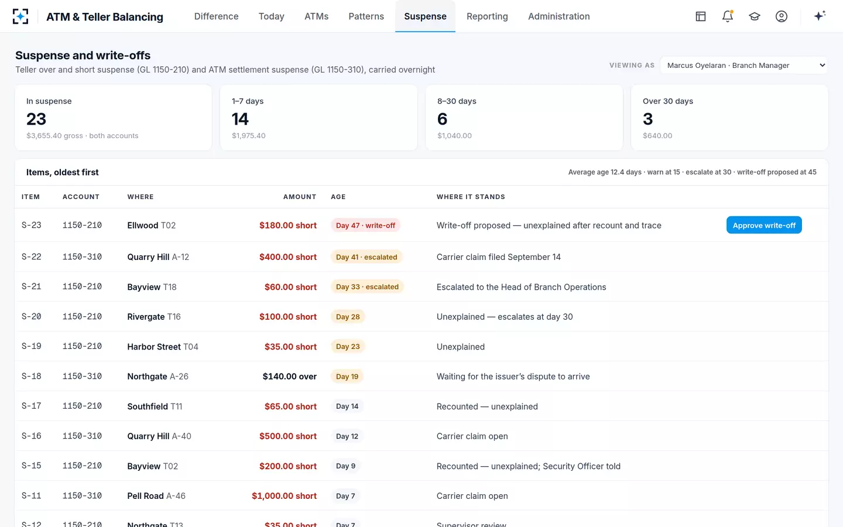The width and height of the screenshot is (843, 527).
Task: Approve write-off for item S-23
Action: [x=764, y=225]
